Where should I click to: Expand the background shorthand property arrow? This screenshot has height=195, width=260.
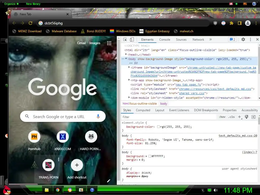coord(146,156)
